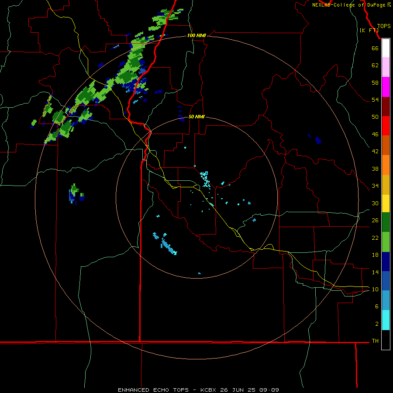The image size is (393, 393).
Task: Click the legend value 34
Action: [375, 186]
